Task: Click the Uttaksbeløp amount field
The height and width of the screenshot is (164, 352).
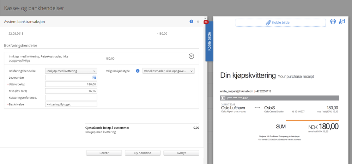Action: click(x=71, y=84)
